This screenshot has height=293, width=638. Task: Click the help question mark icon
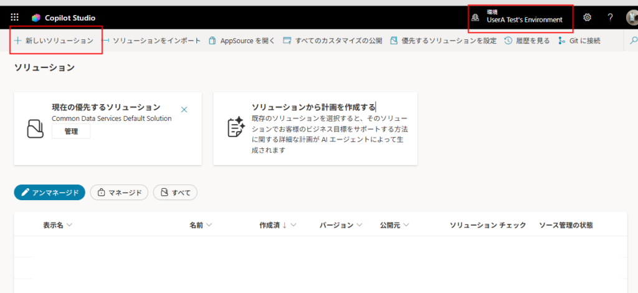pyautogui.click(x=610, y=17)
